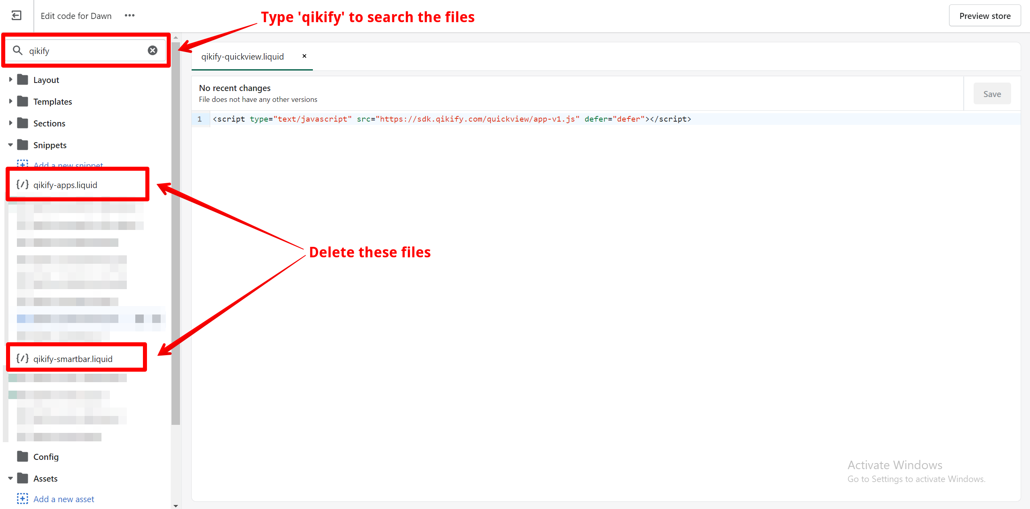This screenshot has width=1030, height=509.
Task: Expand the Templates folder arrow
Action: pyautogui.click(x=10, y=101)
